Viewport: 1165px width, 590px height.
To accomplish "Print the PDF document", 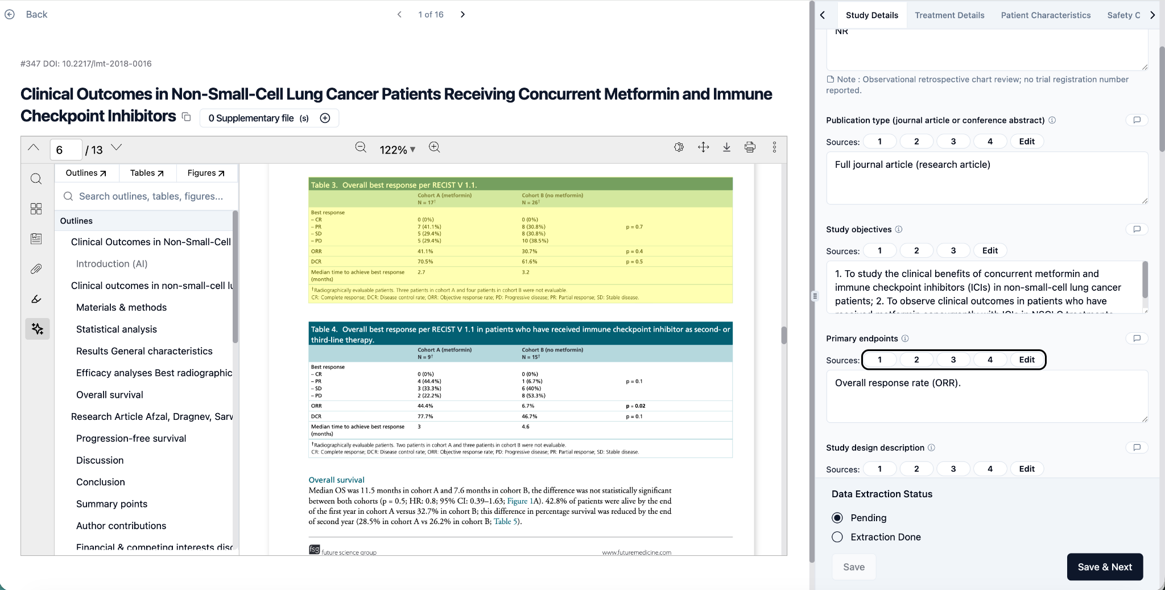I will 750,147.
